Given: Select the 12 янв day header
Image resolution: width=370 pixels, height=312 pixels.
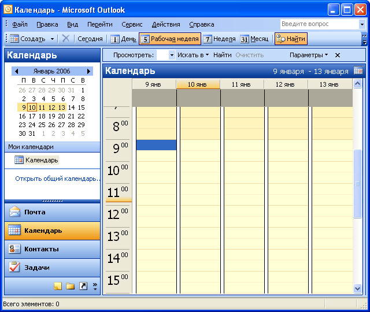Looking at the screenshot, I should point(286,84).
